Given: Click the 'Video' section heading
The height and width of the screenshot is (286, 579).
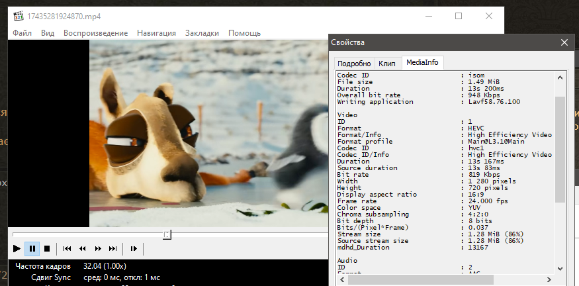Looking at the screenshot, I should (347, 115).
